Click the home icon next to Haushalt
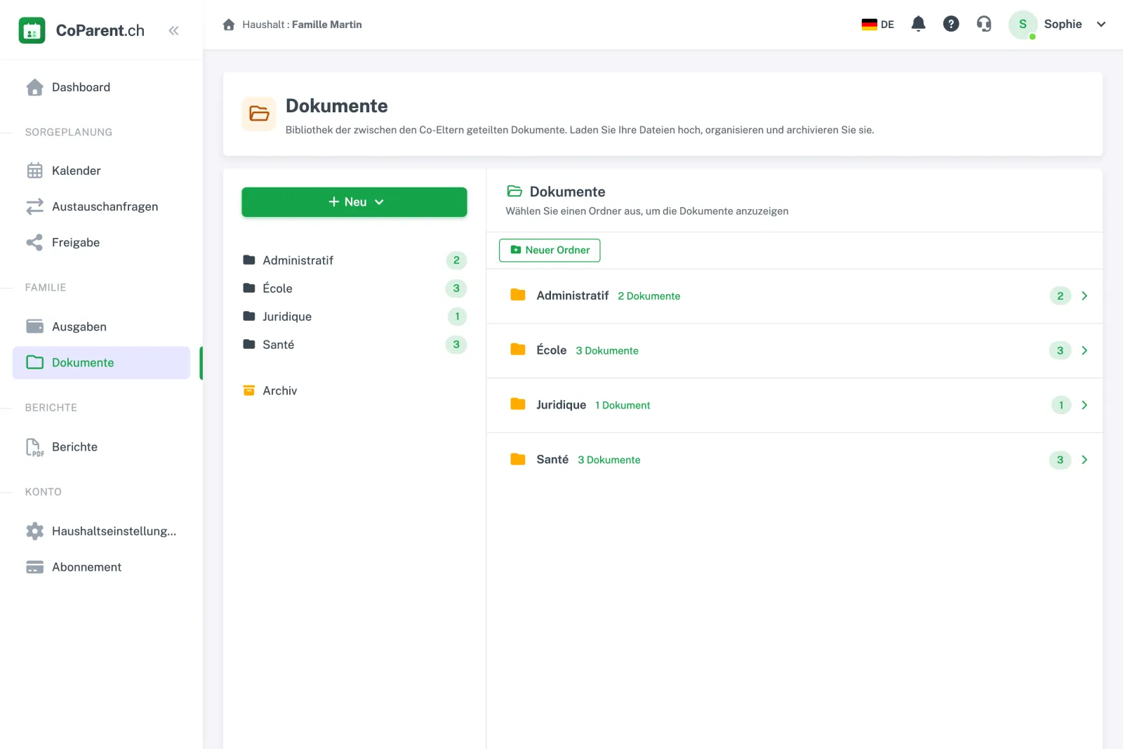This screenshot has width=1123, height=749. 229,25
